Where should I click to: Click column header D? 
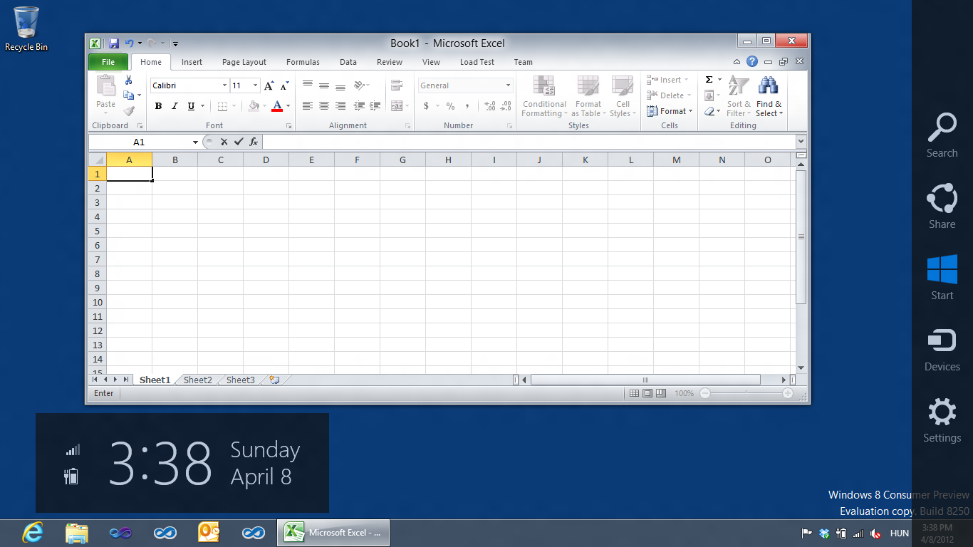coord(266,160)
